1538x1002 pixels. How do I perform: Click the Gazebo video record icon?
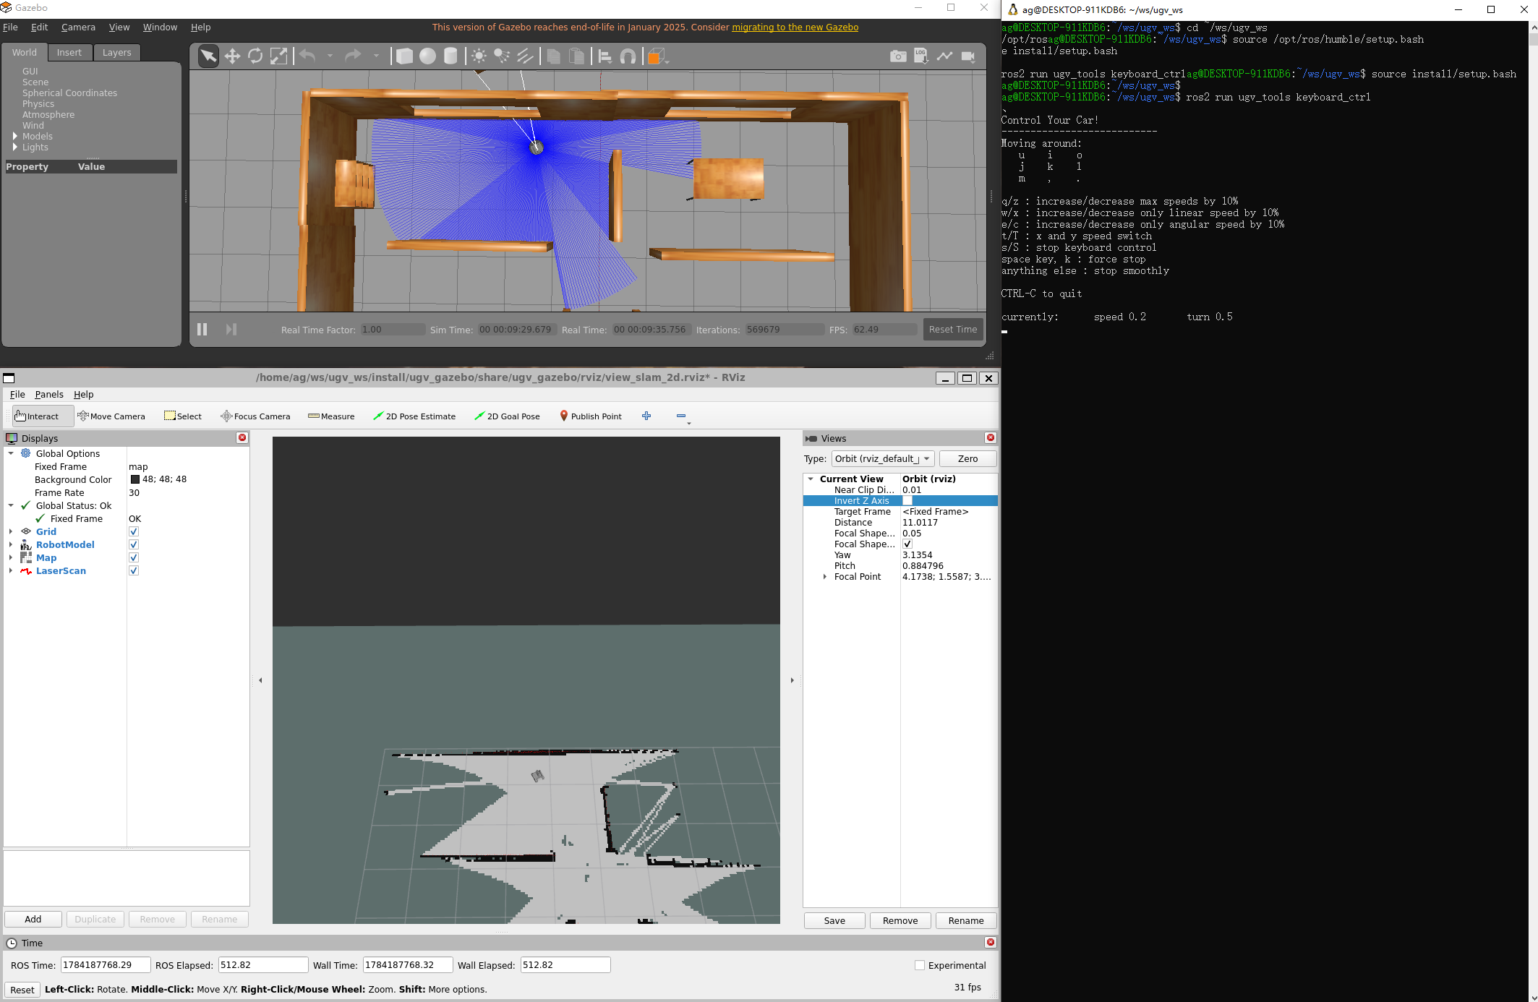tap(967, 56)
